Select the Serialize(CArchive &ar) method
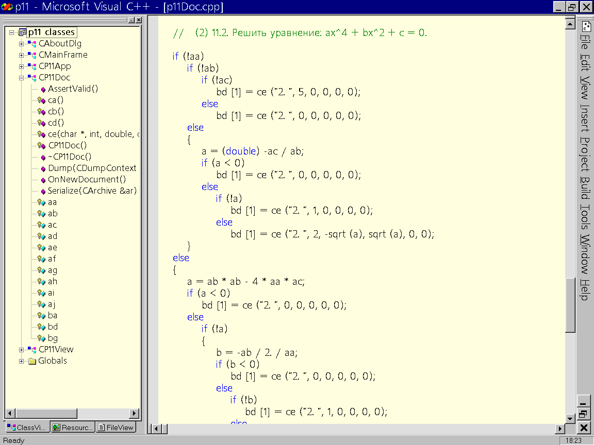594x445 pixels. [92, 191]
